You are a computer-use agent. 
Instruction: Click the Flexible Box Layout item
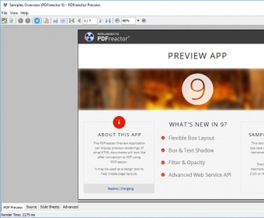(x=191, y=138)
